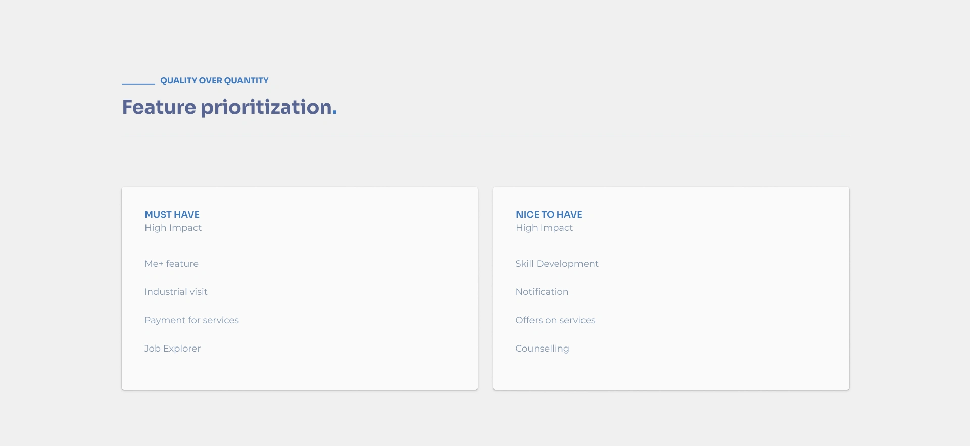The height and width of the screenshot is (446, 970).
Task: Open the Skill Development item
Action: (x=557, y=264)
